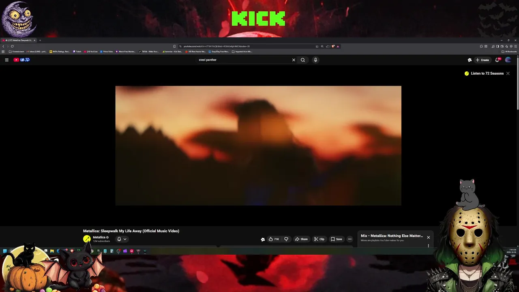
Task: Like the video with 71K likes
Action: [274, 239]
